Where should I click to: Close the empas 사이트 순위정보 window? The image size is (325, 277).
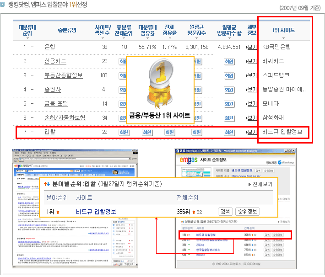(x=293, y=151)
